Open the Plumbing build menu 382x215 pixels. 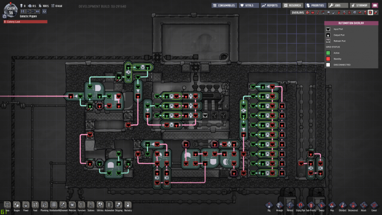[45, 205]
